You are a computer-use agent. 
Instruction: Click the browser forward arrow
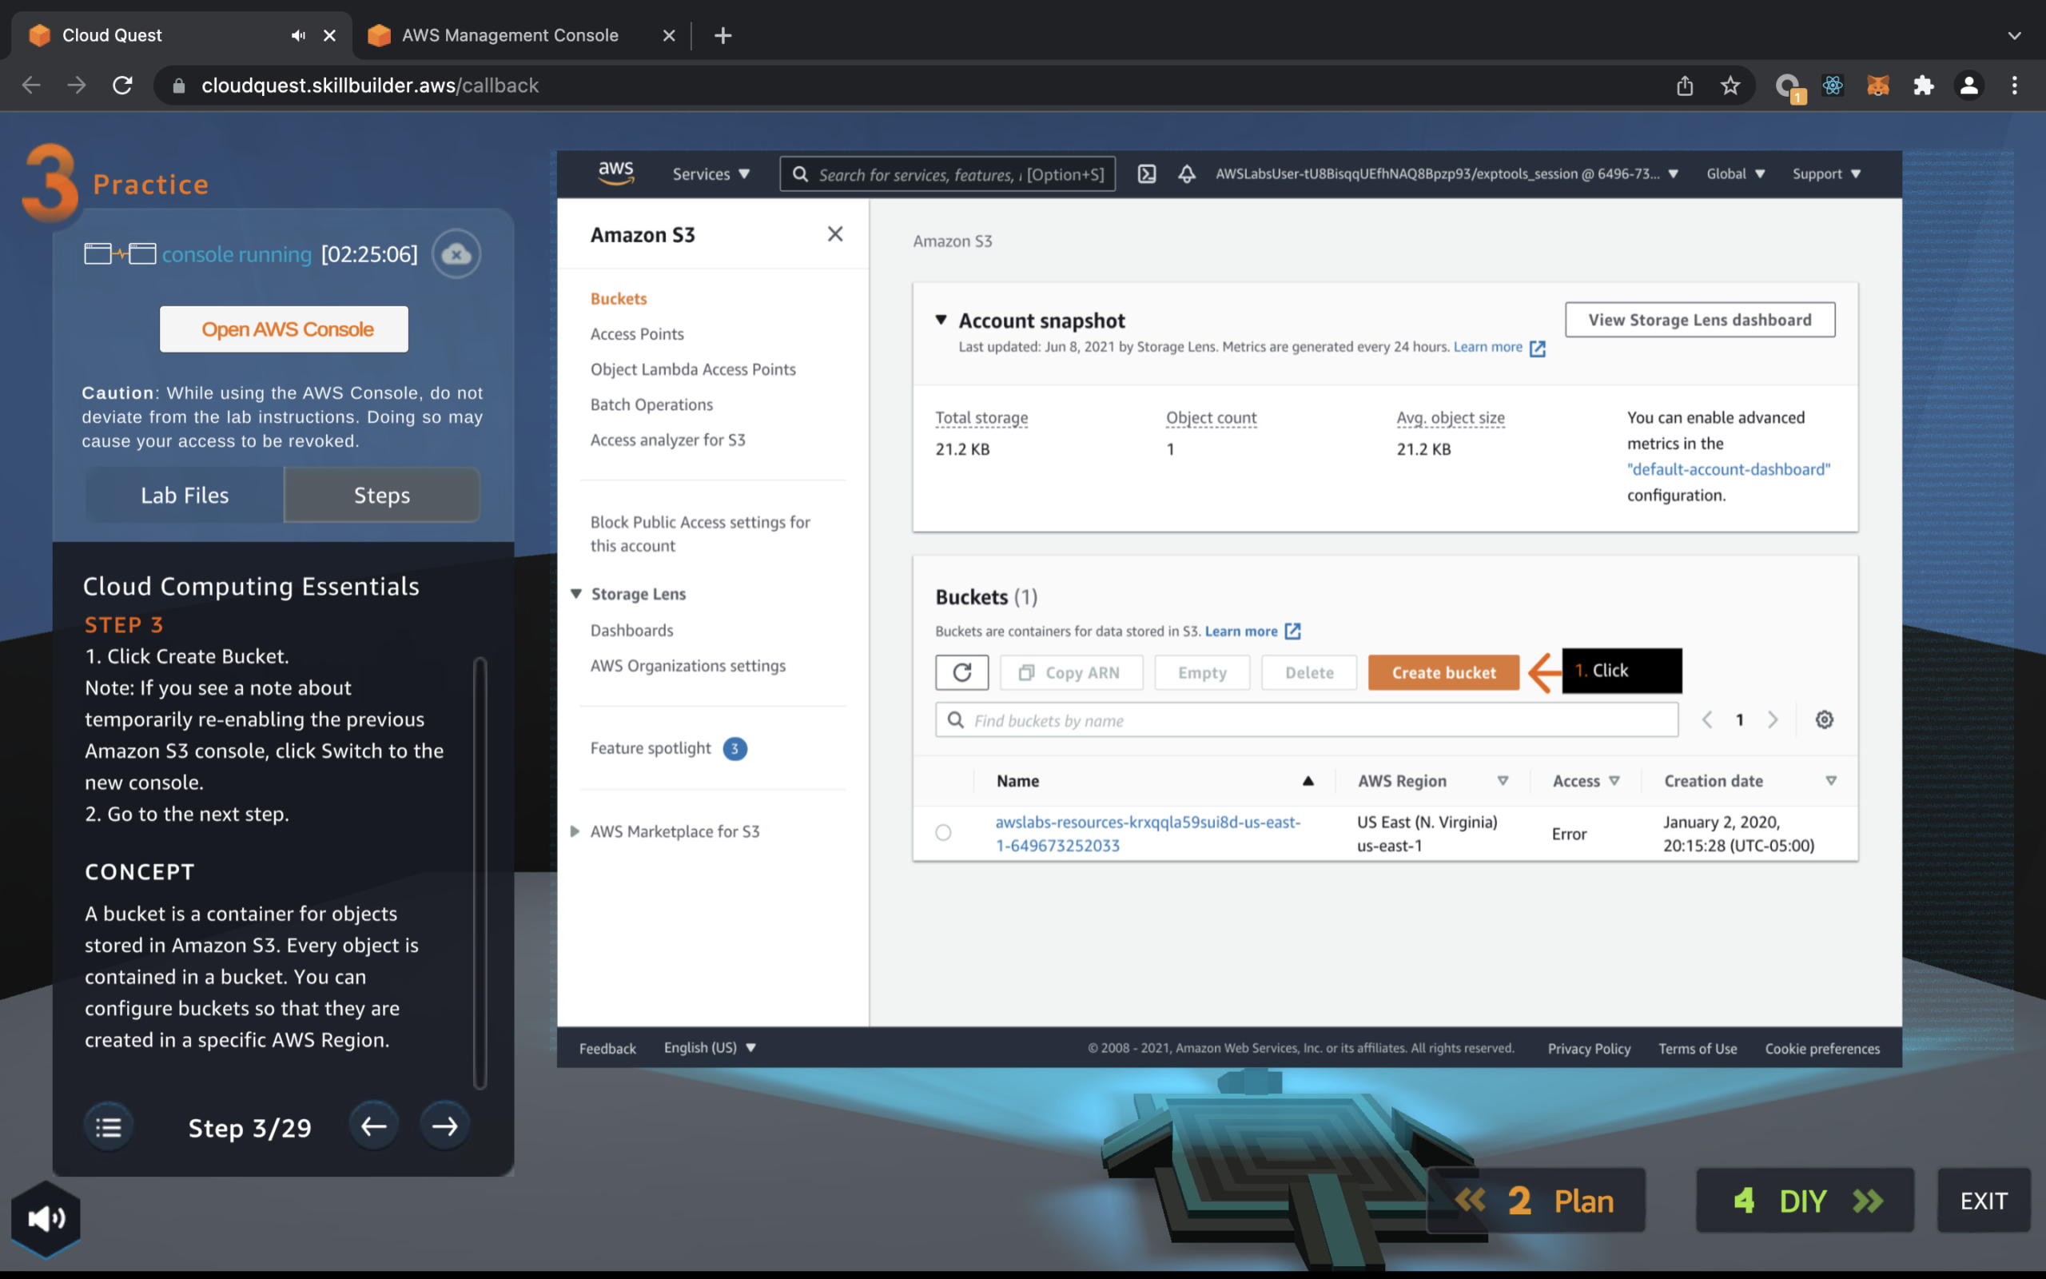click(77, 86)
